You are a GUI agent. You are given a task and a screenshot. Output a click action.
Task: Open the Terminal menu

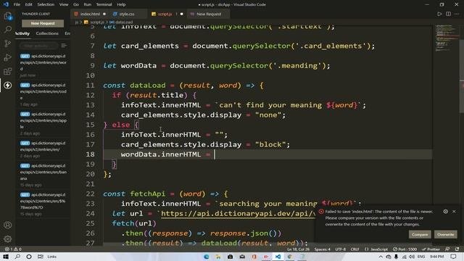(104, 4)
